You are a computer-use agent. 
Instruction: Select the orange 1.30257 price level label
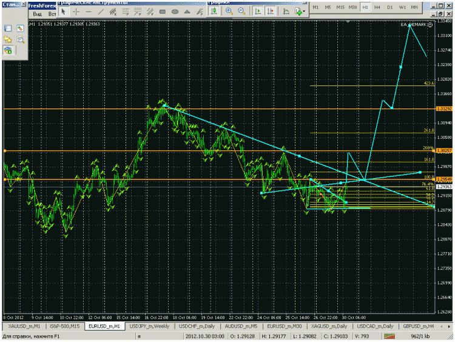tap(444, 151)
